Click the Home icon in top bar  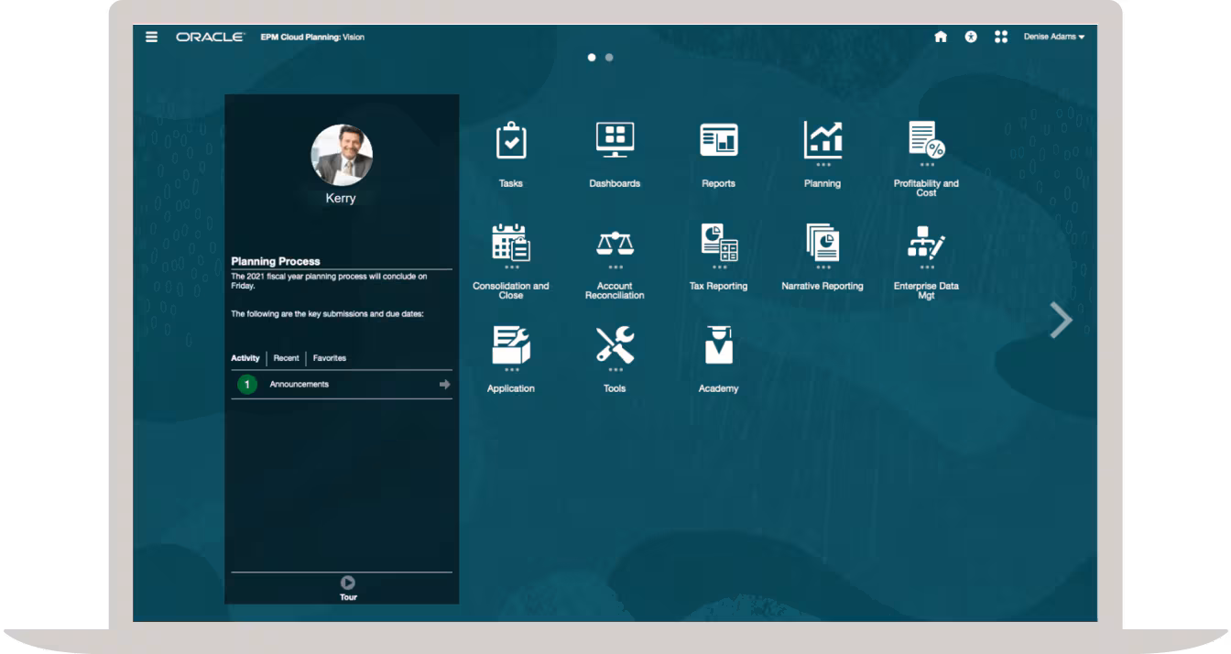pos(940,37)
